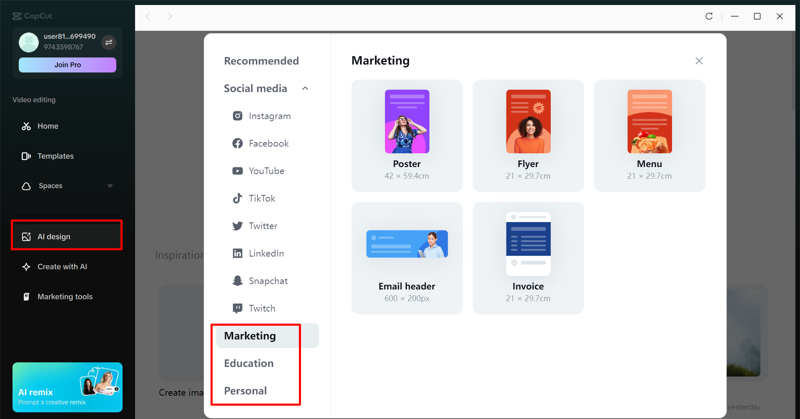800x419 pixels.
Task: Open the user profile avatar
Action: tap(29, 42)
